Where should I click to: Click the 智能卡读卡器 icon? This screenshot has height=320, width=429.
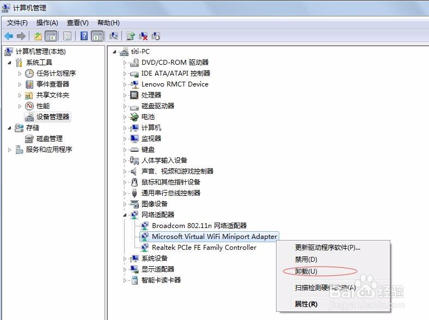134,280
